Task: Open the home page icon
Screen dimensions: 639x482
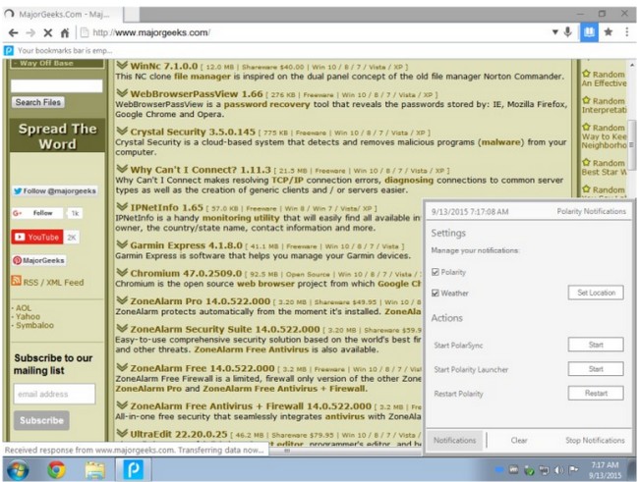Action: click(65, 32)
